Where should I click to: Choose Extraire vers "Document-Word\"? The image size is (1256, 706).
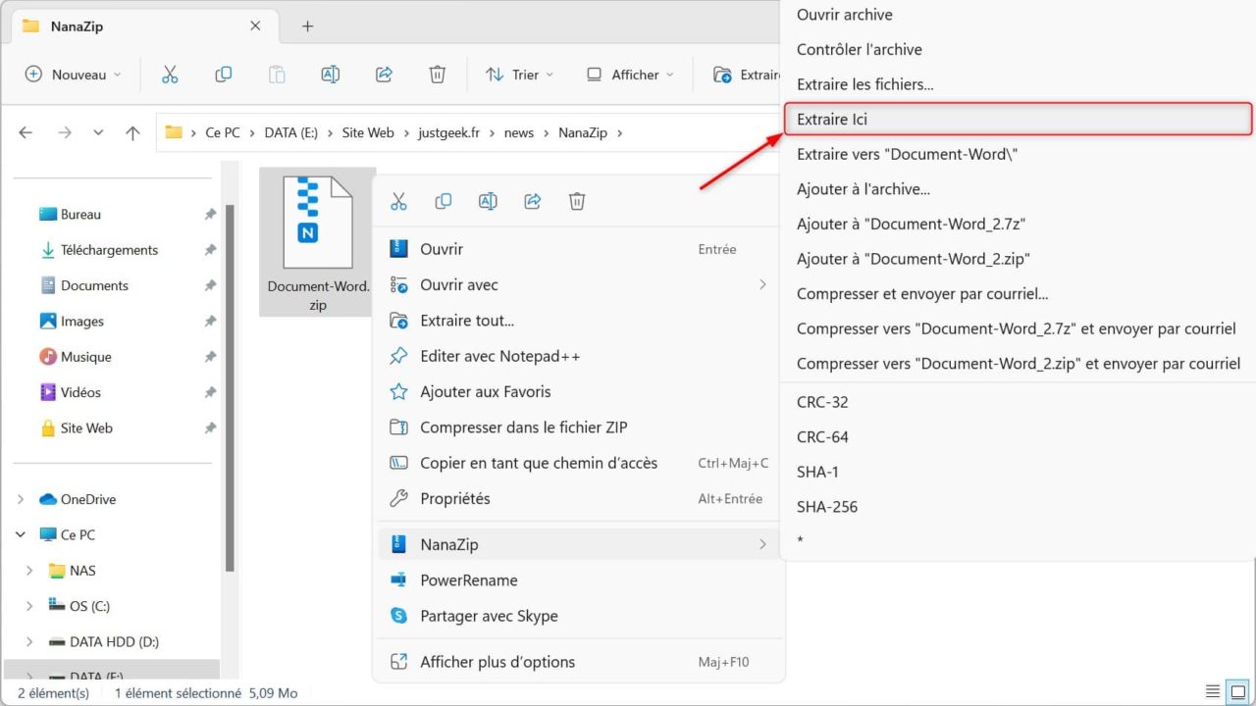[x=1018, y=154]
